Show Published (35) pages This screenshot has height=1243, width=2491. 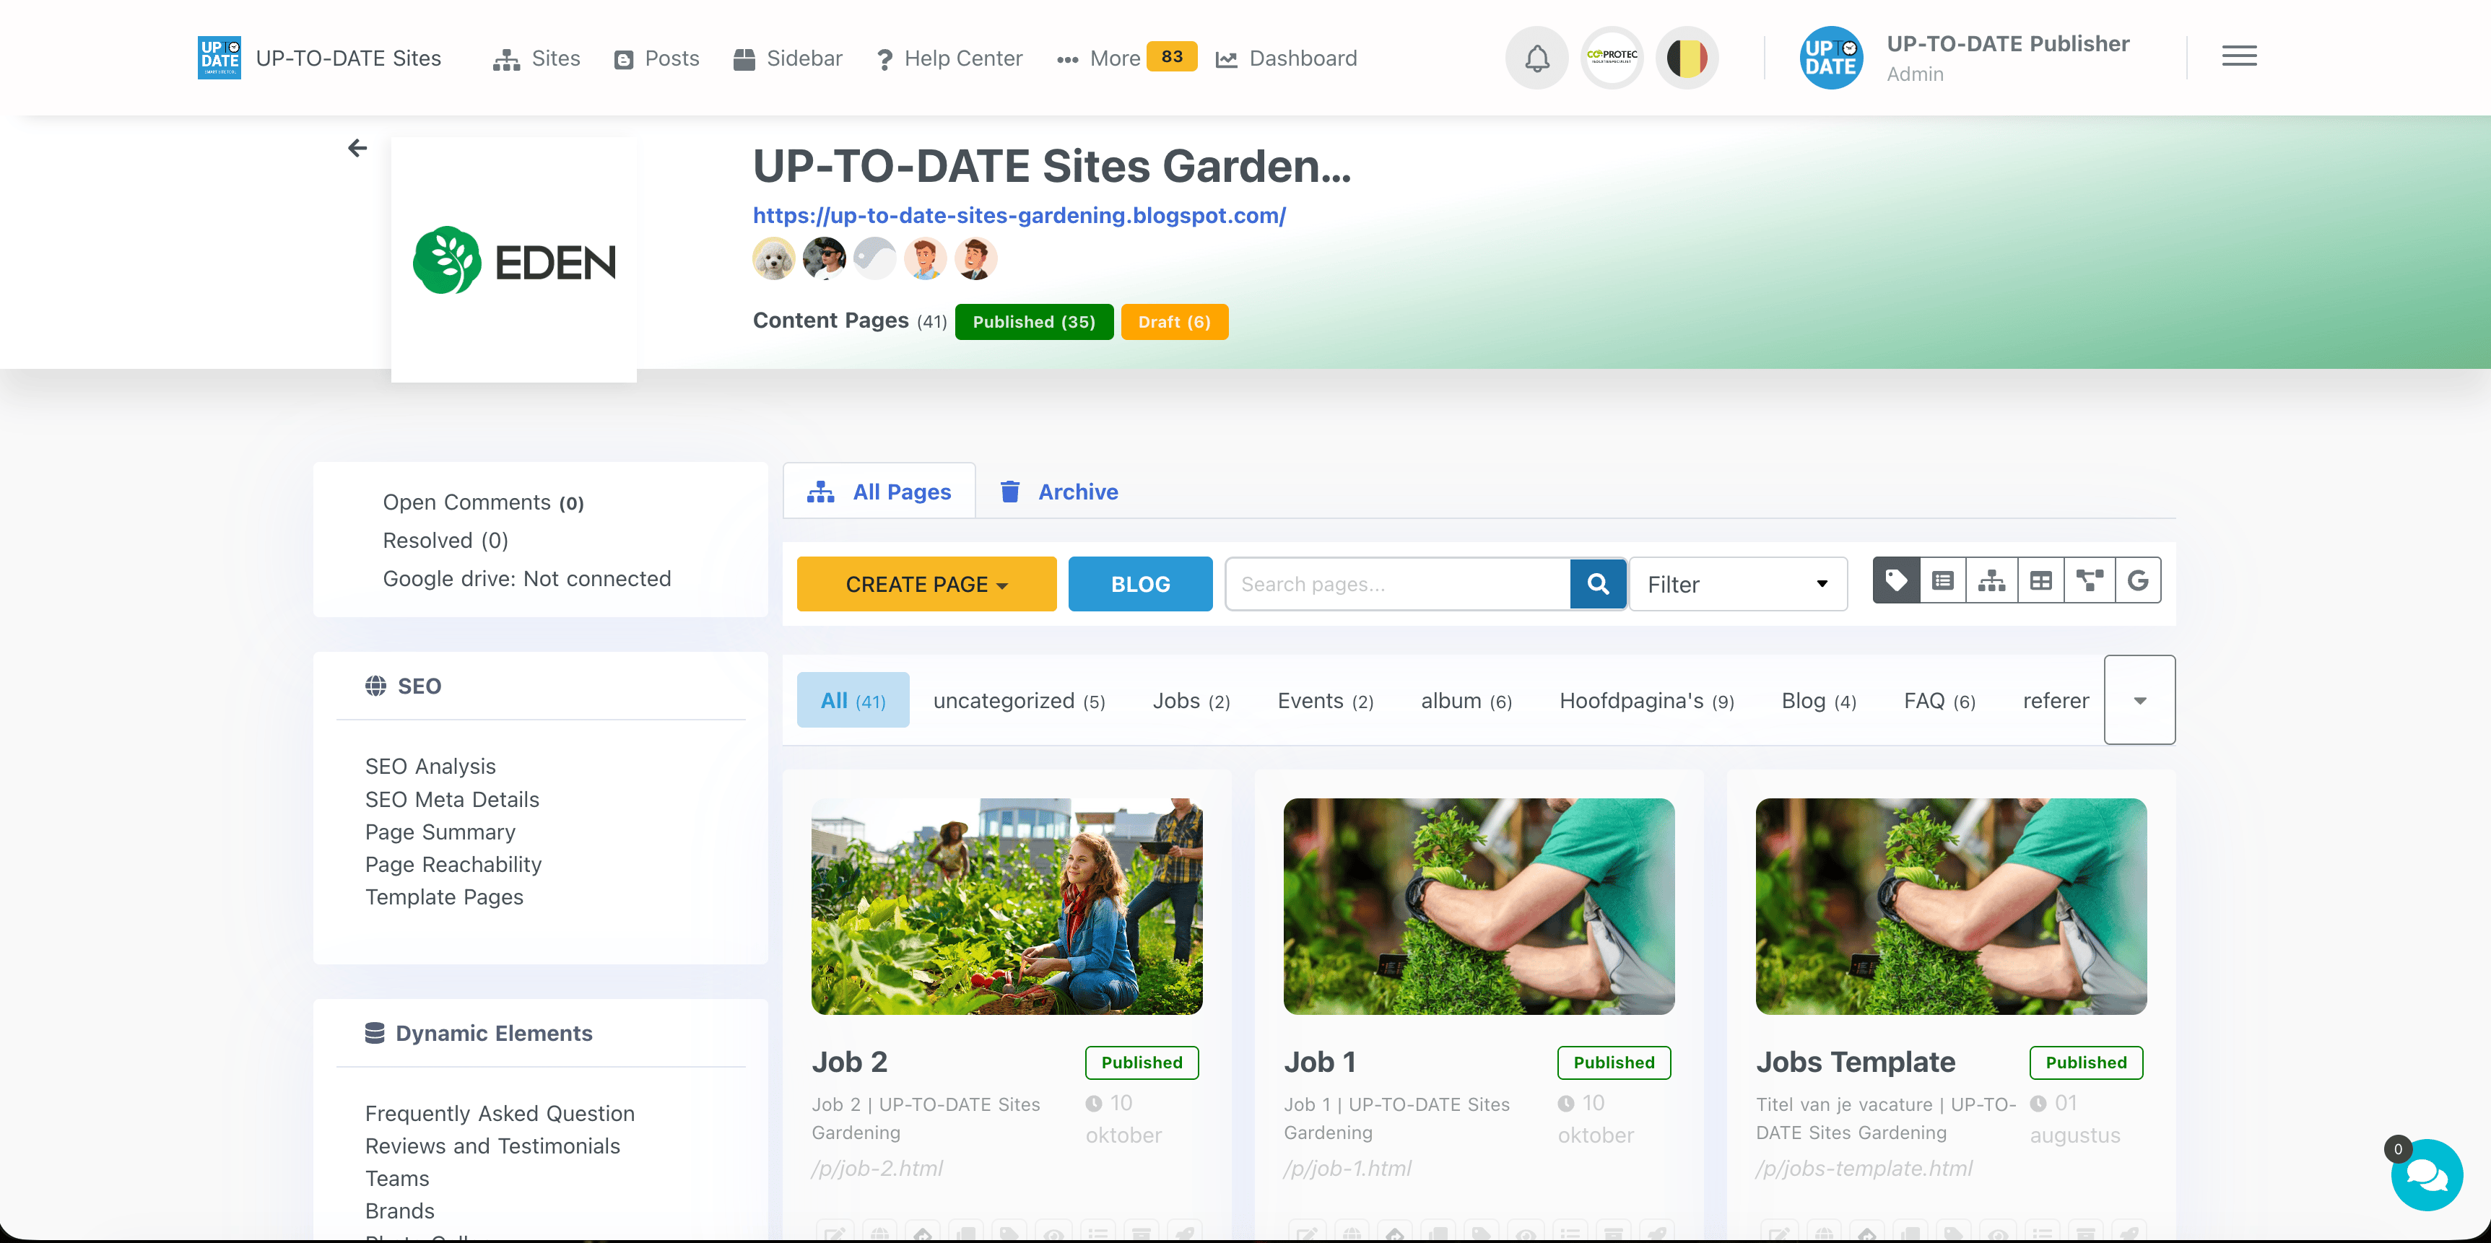click(1034, 322)
